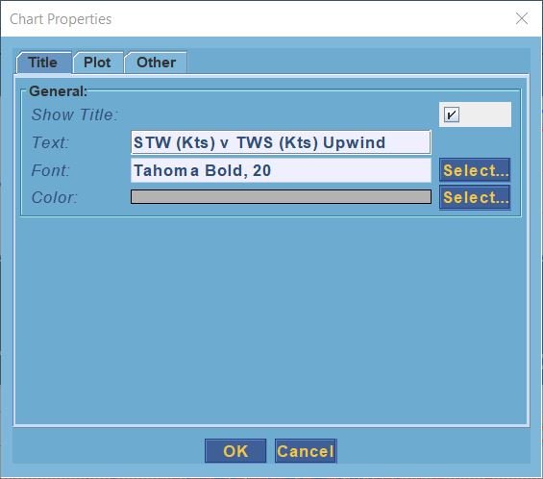543x479 pixels.
Task: Click the title Text input field
Action: 281,142
